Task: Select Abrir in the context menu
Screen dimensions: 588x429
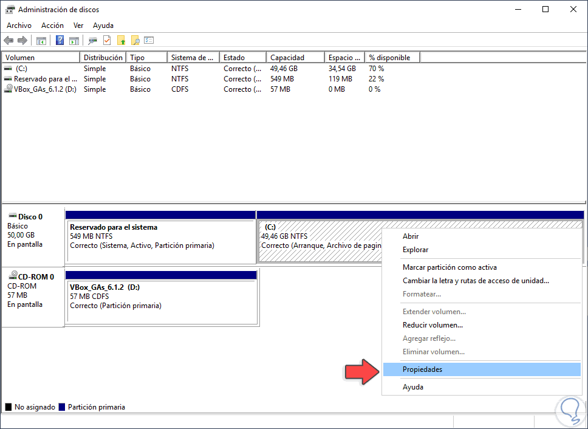Action: (482, 236)
